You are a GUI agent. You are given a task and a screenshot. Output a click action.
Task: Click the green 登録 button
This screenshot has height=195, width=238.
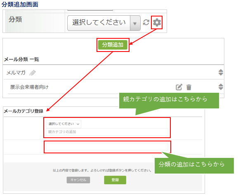[115, 180]
